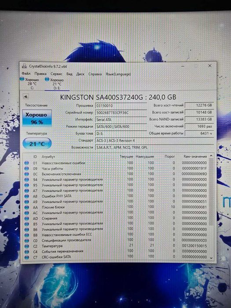This screenshot has width=231, height=308.
Task: Click the features field S.M.A.R.T., APM, NCQ, TRIM, GPL
Action: (x=154, y=147)
